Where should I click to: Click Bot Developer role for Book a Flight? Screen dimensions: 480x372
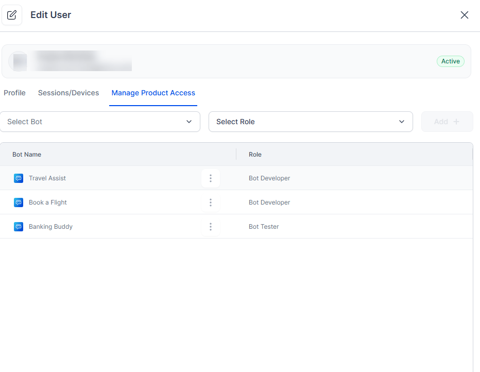pyautogui.click(x=269, y=202)
